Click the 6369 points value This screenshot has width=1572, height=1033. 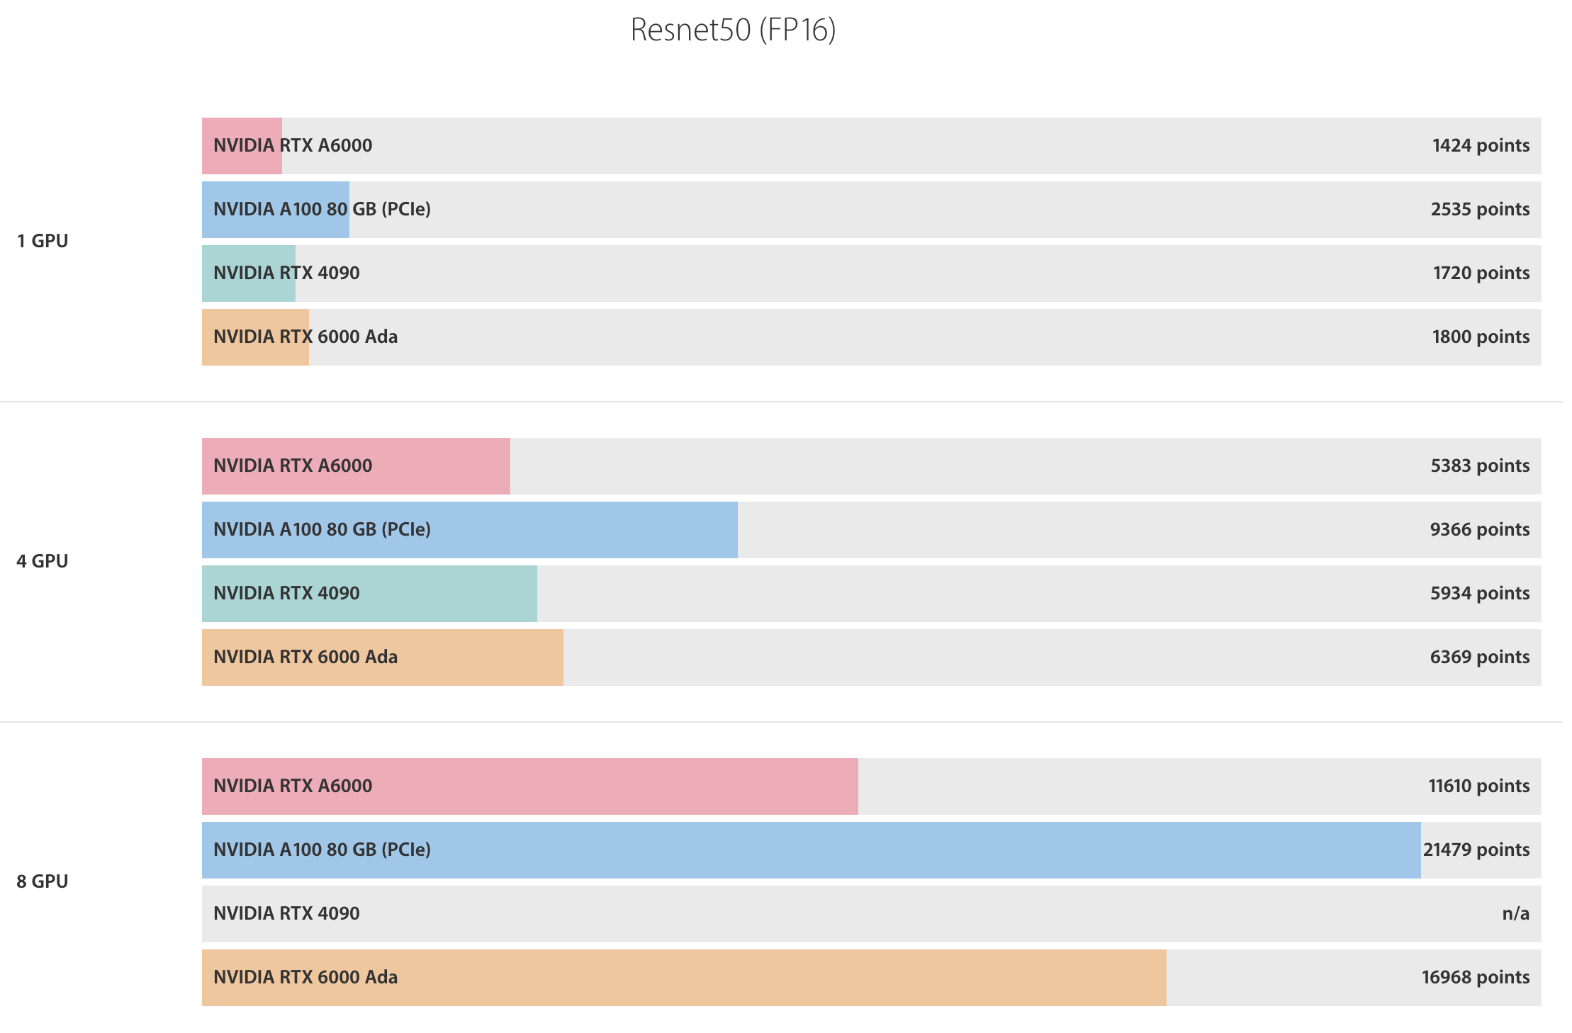coord(1480,657)
